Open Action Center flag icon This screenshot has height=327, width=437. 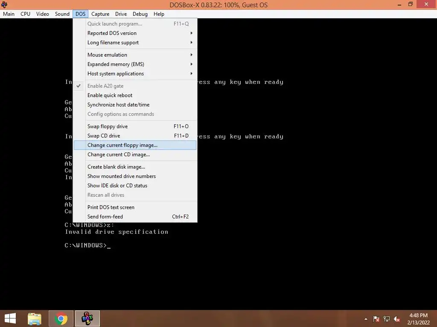(x=376, y=319)
